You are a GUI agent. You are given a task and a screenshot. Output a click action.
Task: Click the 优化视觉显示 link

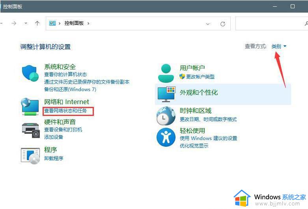coord(194,146)
